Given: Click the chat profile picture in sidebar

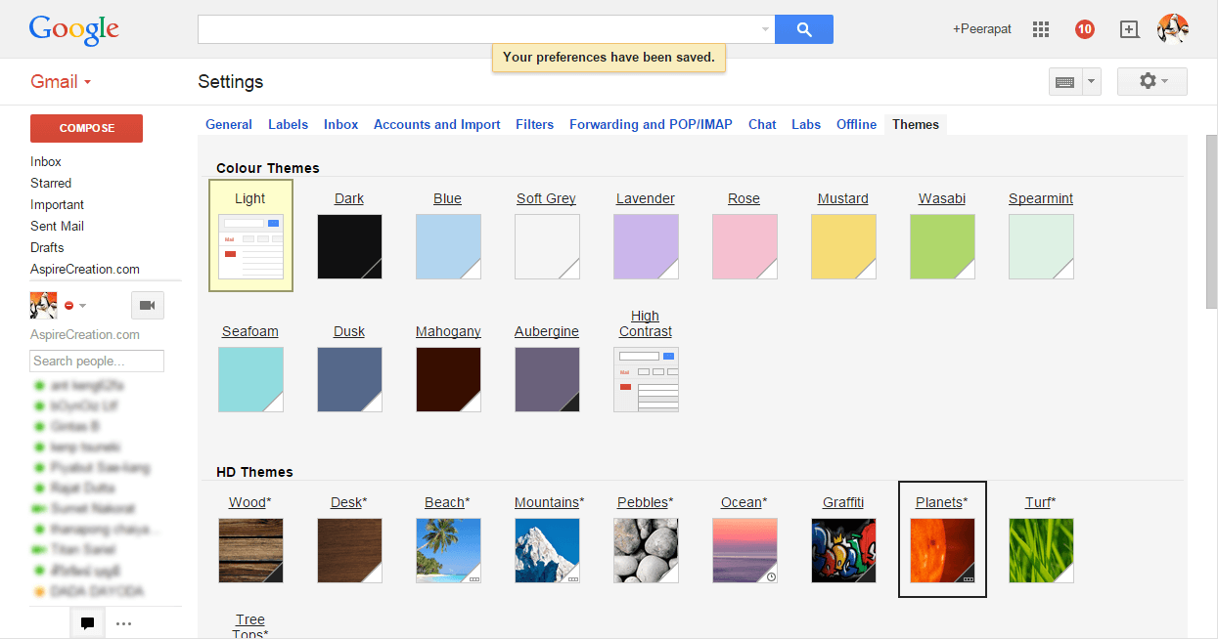Looking at the screenshot, I should coord(44,306).
